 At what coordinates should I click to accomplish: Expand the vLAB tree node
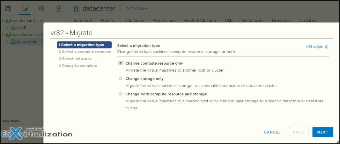[x=7, y=28]
